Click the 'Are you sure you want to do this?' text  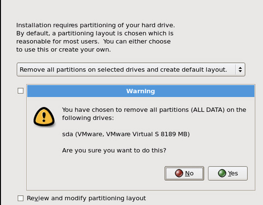coord(114,150)
